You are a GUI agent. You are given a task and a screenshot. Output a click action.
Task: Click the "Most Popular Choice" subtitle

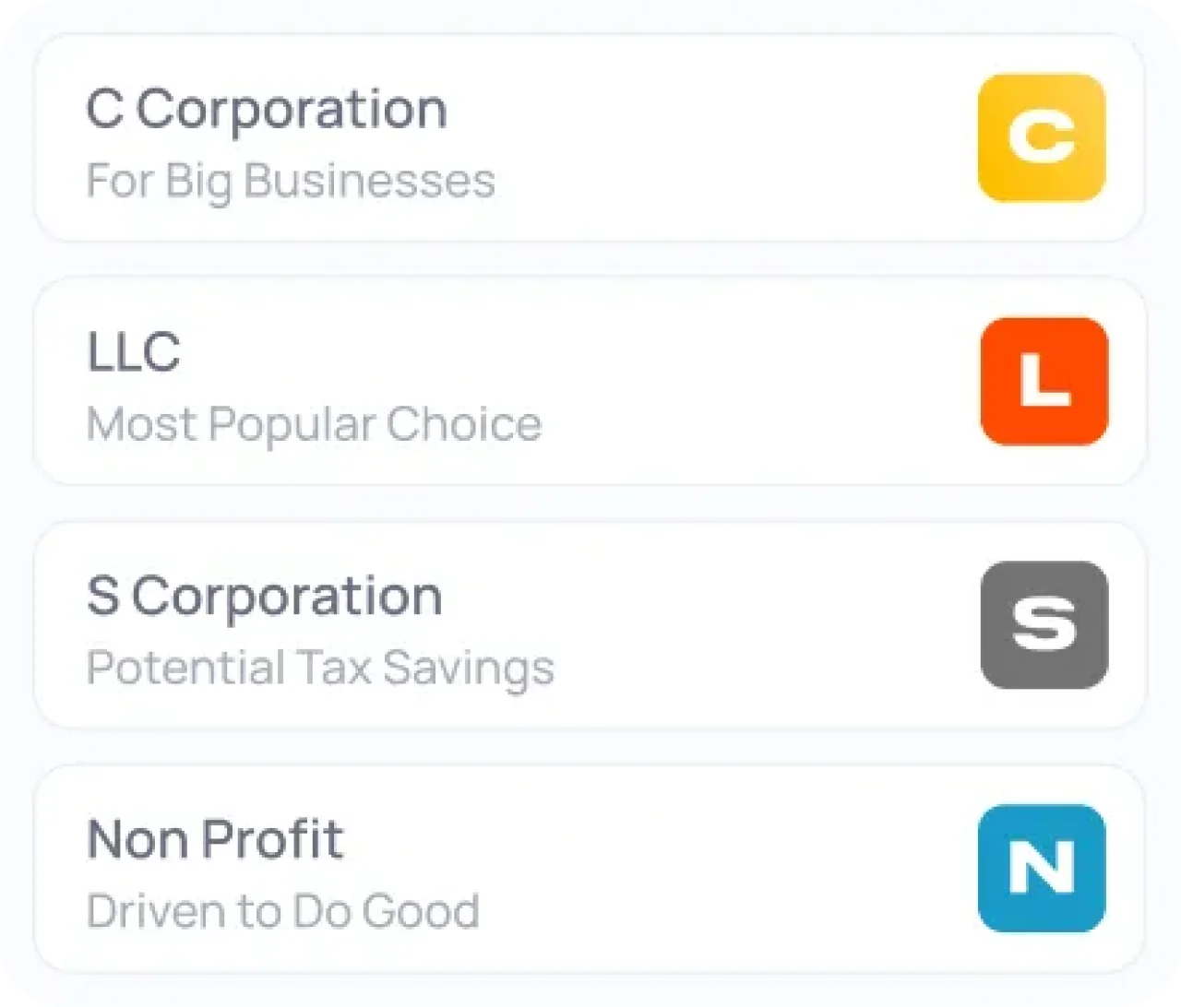[314, 424]
